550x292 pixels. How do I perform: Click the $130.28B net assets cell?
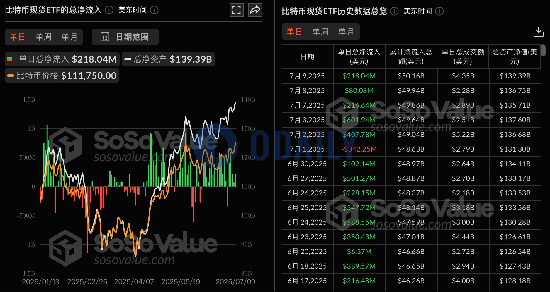tap(515, 222)
